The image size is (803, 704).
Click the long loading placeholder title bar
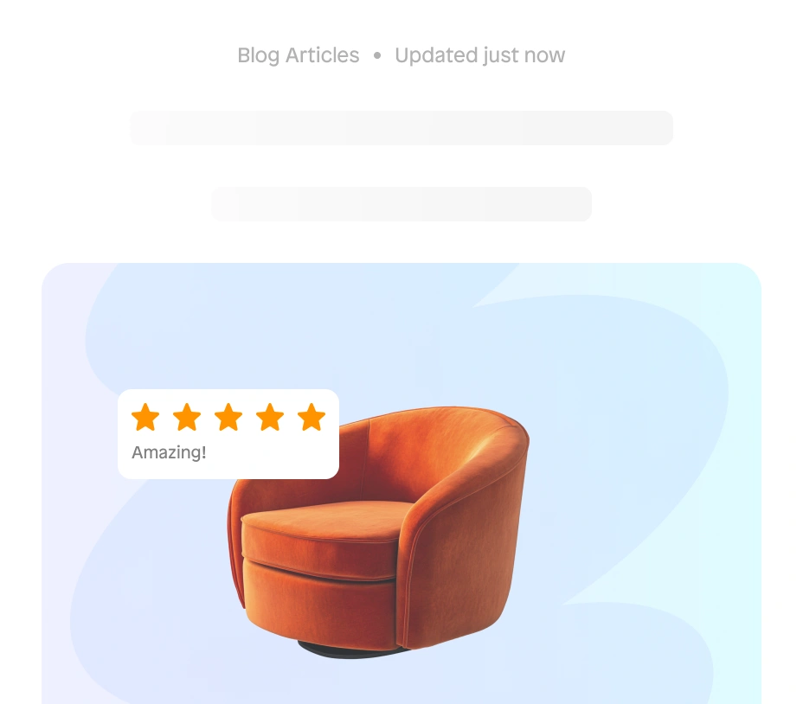point(401,128)
